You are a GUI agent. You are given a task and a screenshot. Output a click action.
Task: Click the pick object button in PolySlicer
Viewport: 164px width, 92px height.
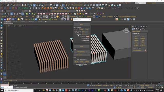(82, 25)
